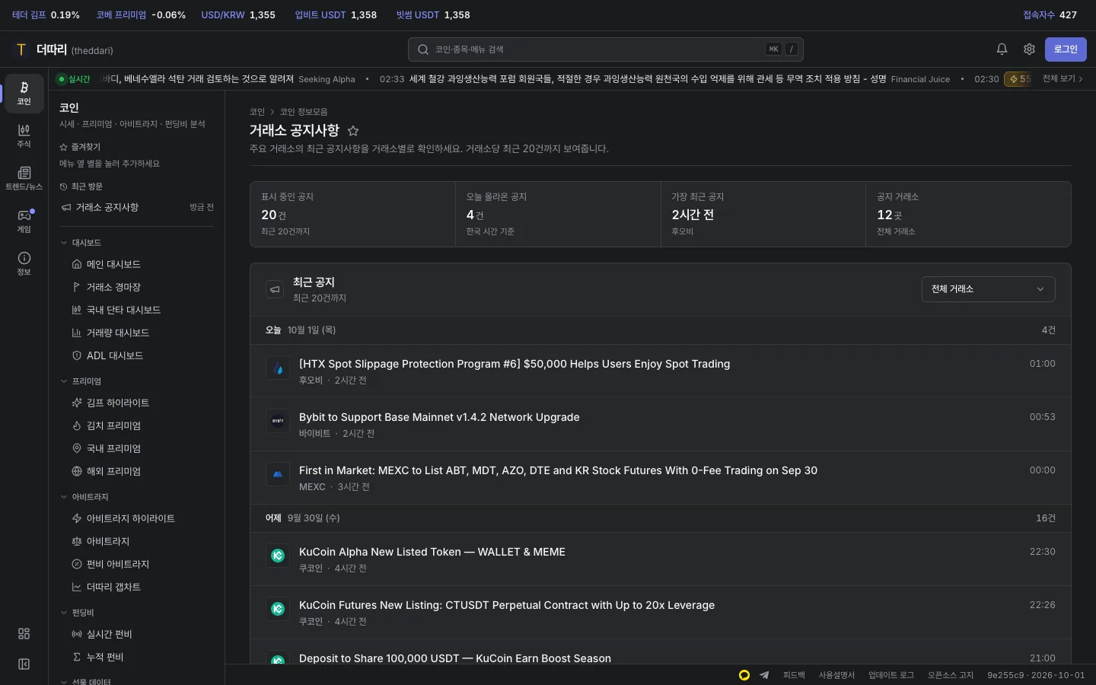Collapse the sidebar with the panel icon
This screenshot has width=1096, height=685.
[x=24, y=664]
